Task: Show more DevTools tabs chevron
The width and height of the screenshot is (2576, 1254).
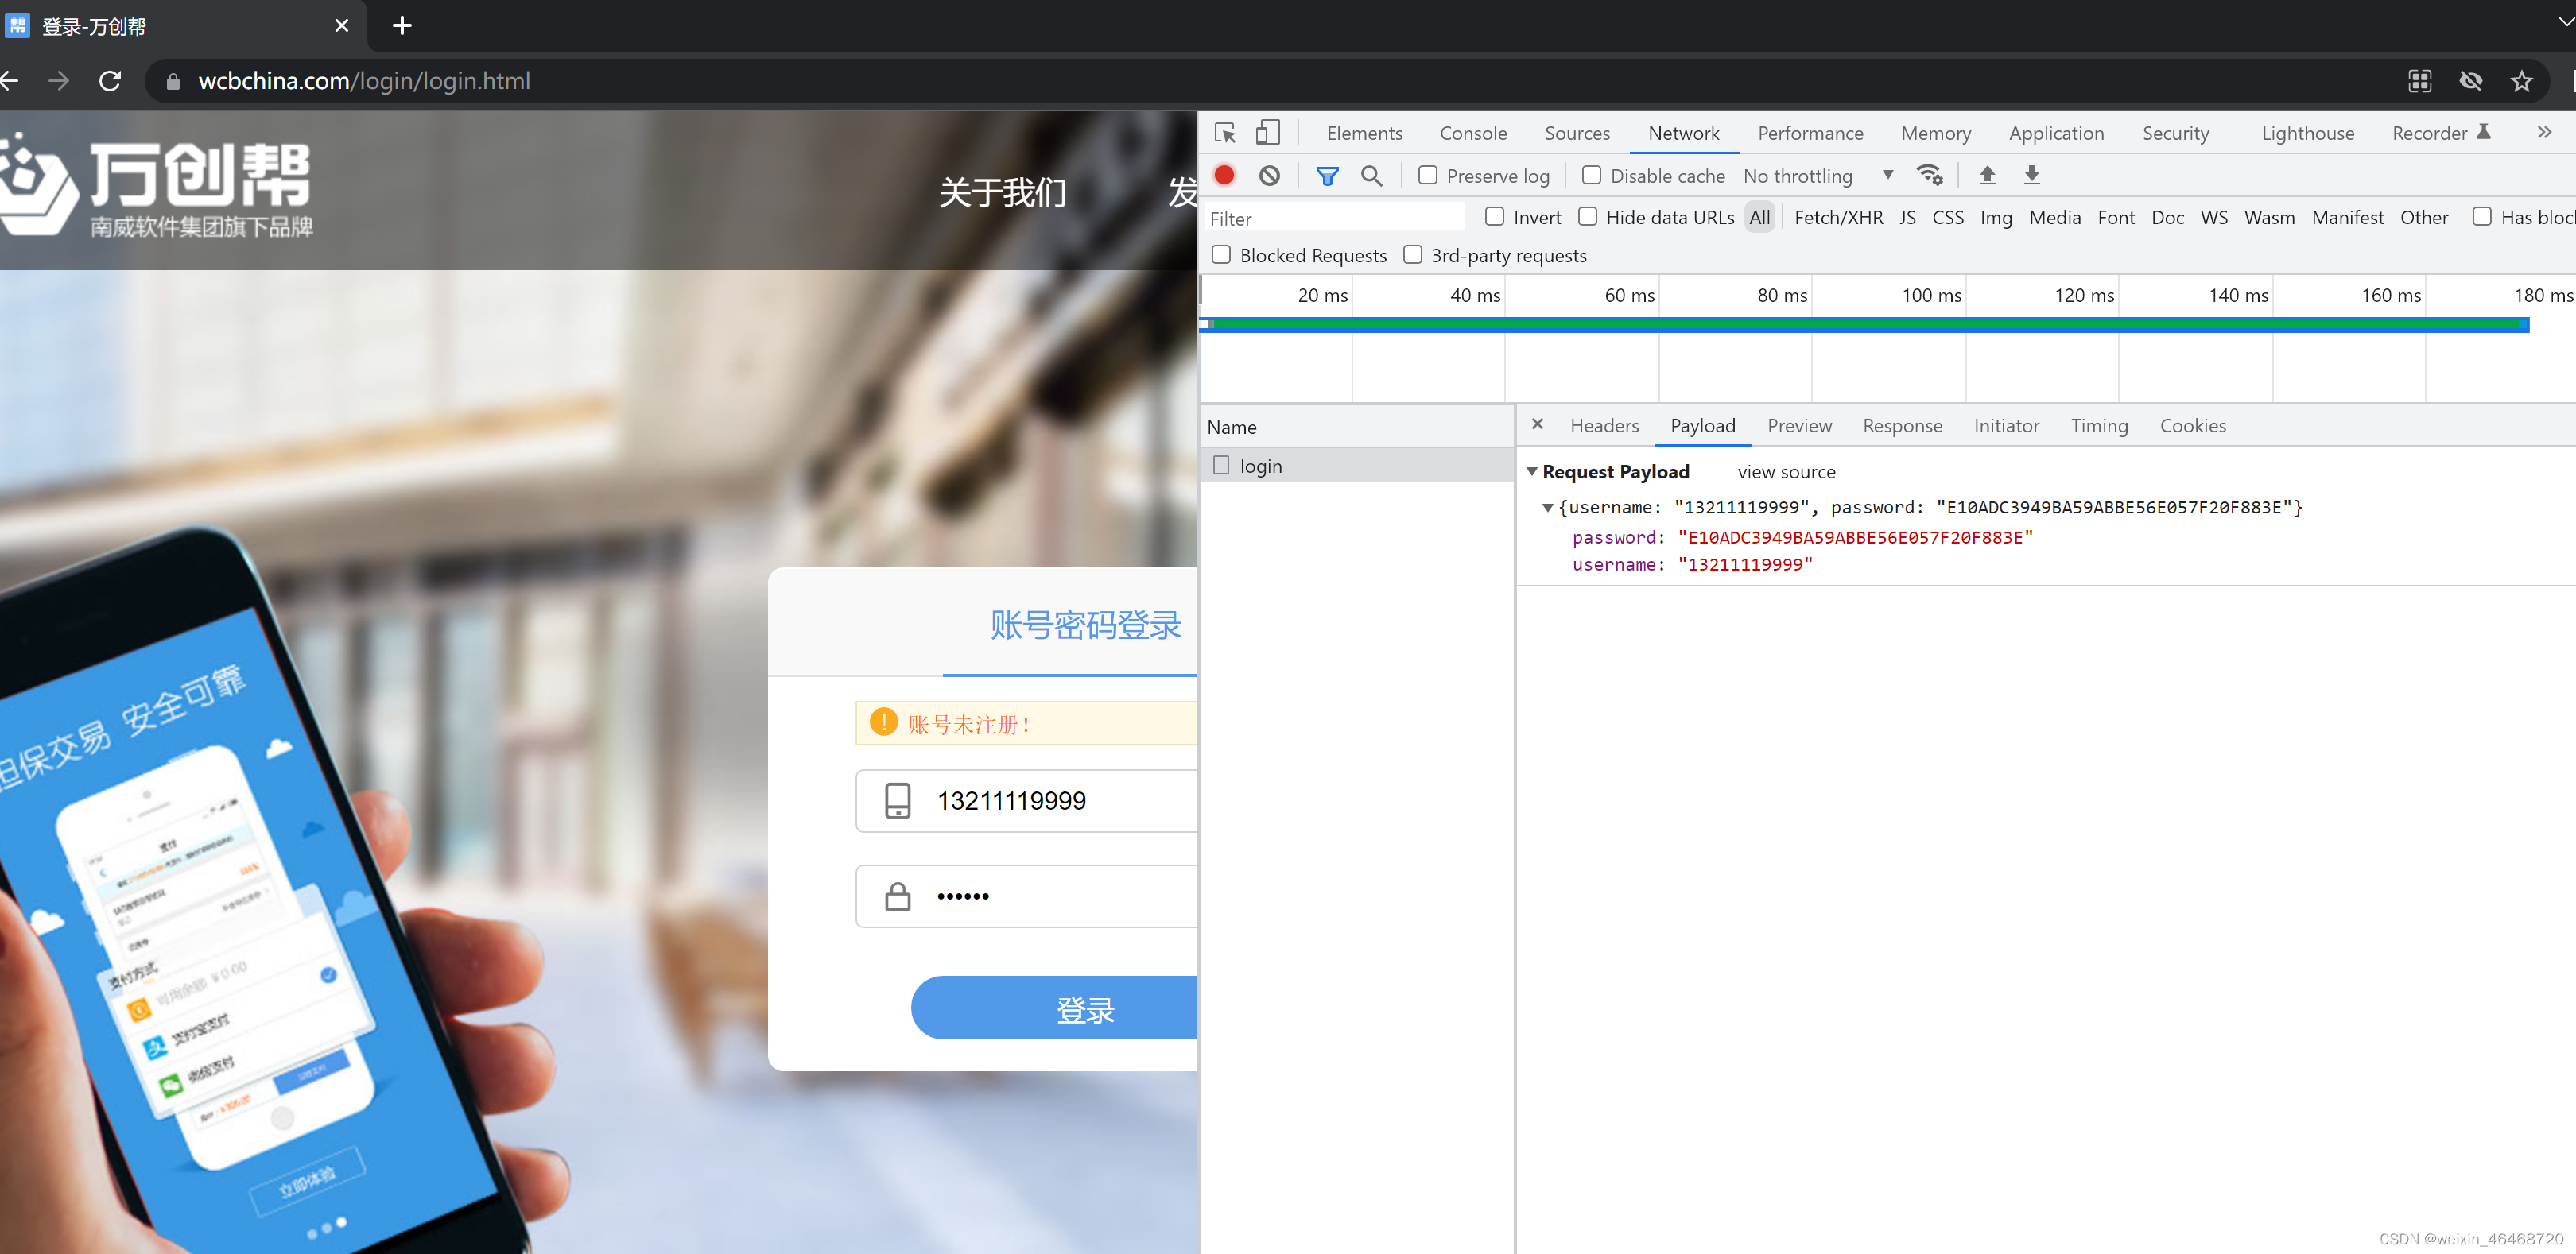Action: pos(2544,133)
